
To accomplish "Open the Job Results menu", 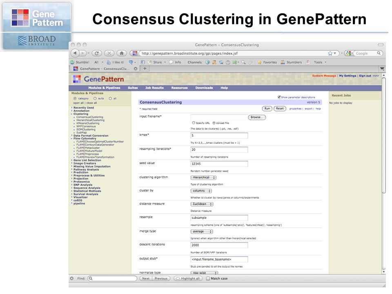I will [x=154, y=88].
